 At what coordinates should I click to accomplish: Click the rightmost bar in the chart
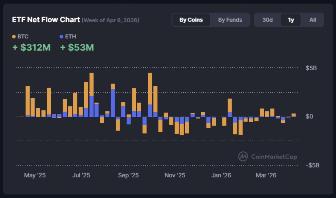pyautogui.click(x=293, y=115)
